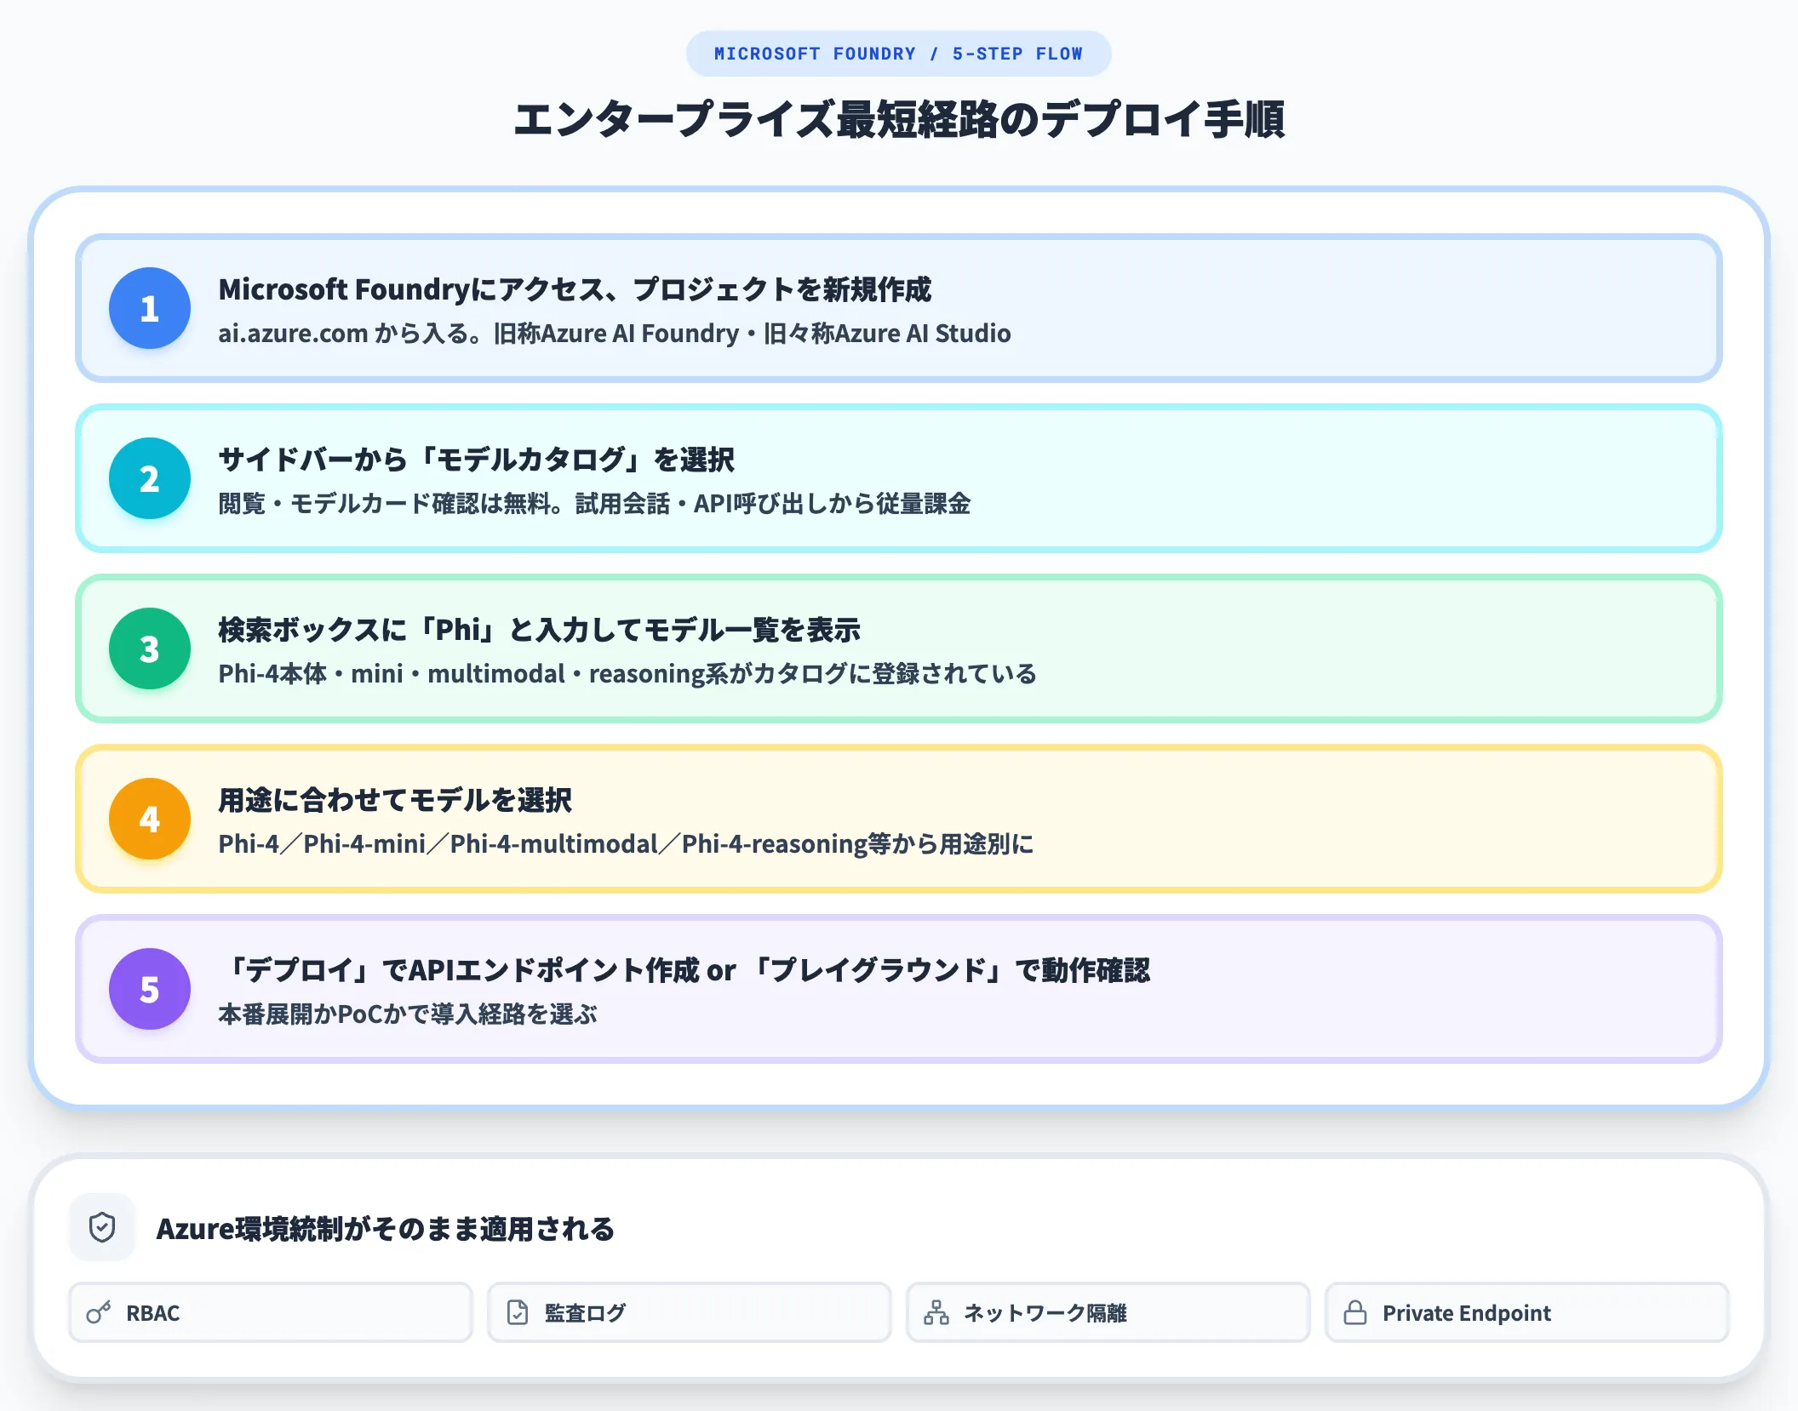
Task: Click the MICROSOFT FOUNDRY / 5-STEP FLOW pill
Action: [x=899, y=54]
